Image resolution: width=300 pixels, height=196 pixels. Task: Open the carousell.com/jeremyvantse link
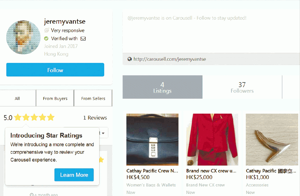(x=170, y=59)
